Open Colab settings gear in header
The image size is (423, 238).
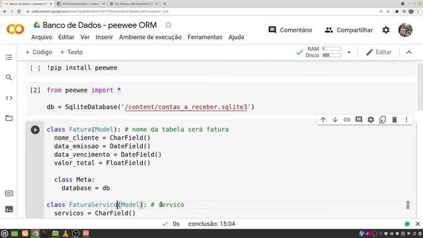pos(386,30)
